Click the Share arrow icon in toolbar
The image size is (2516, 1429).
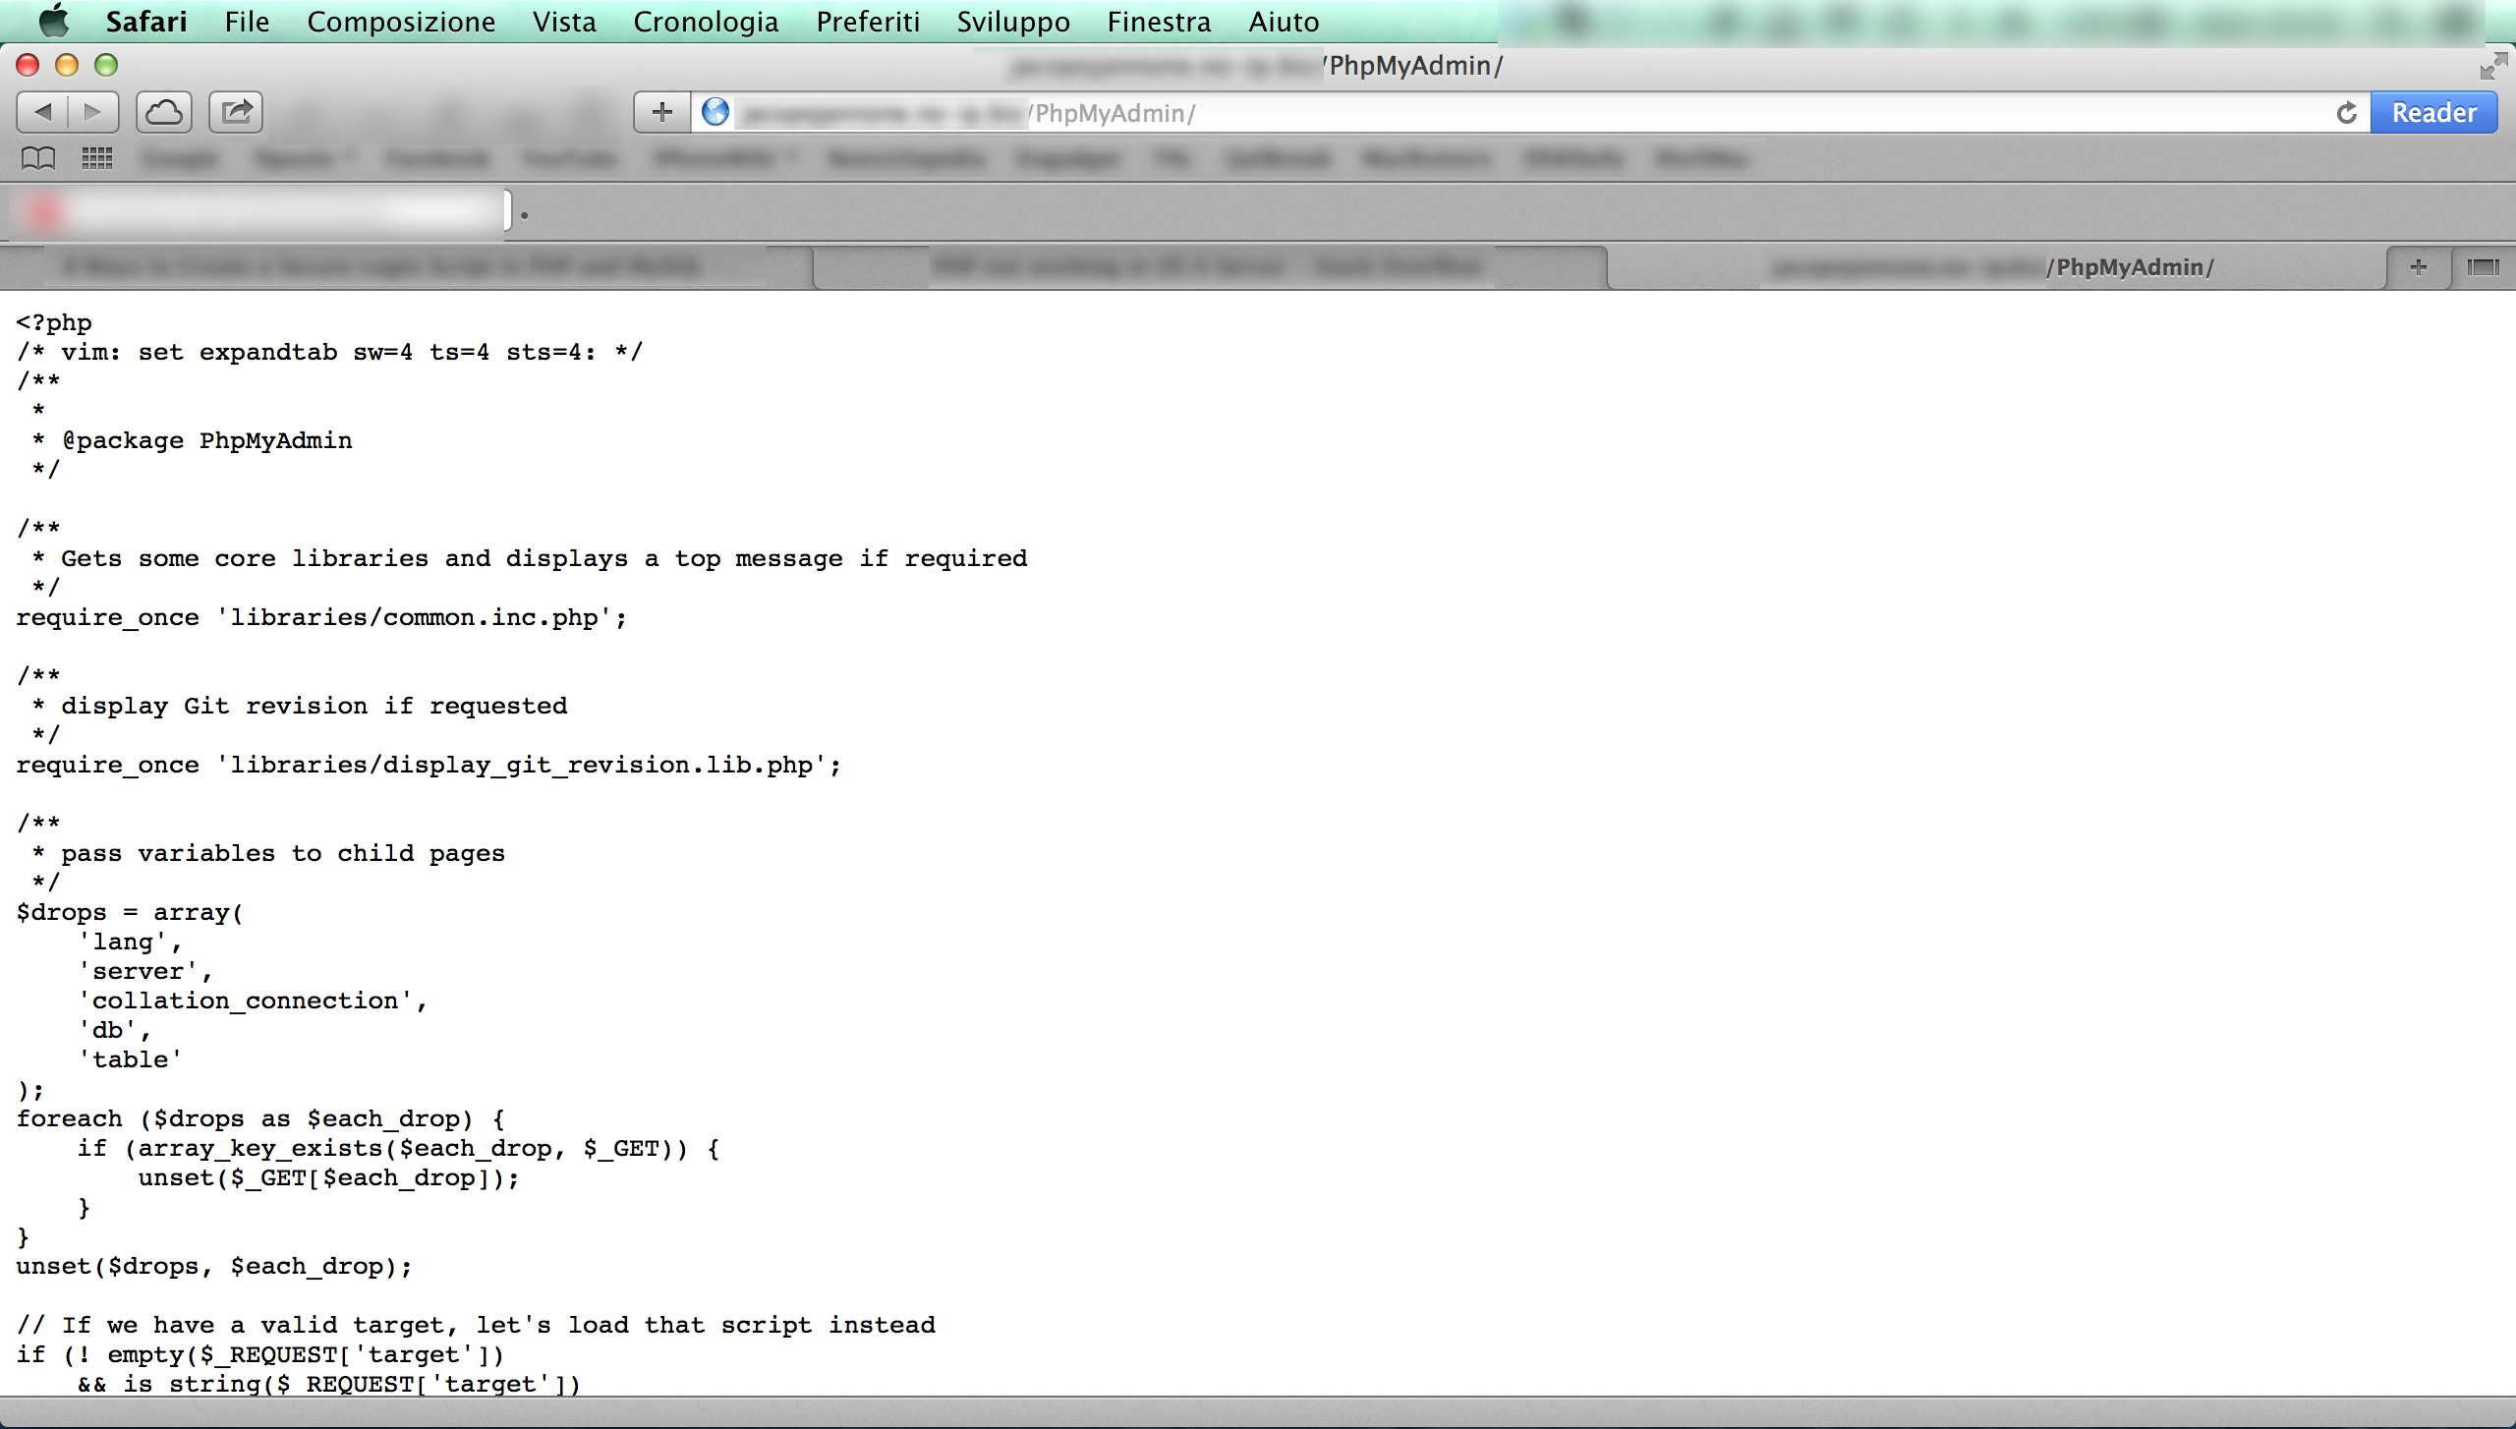[x=236, y=112]
